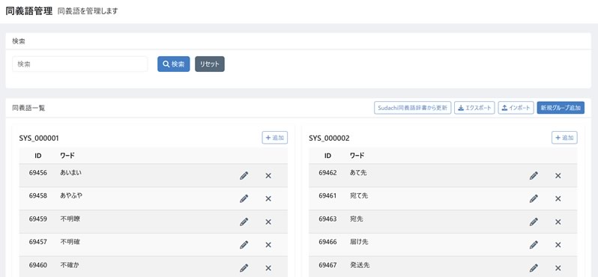Image resolution: width=598 pixels, height=277 pixels.
Task: Select ID 69458 cell
Action: [x=38, y=195]
